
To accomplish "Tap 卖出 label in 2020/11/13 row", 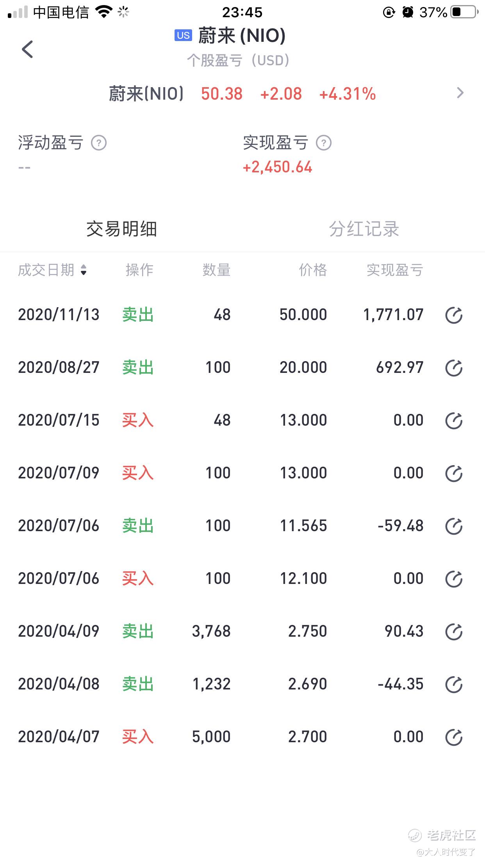I will (138, 315).
